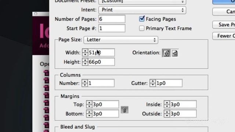This screenshot has height=132, width=235.
Task: Click the Gutter value field
Action: [169, 83]
